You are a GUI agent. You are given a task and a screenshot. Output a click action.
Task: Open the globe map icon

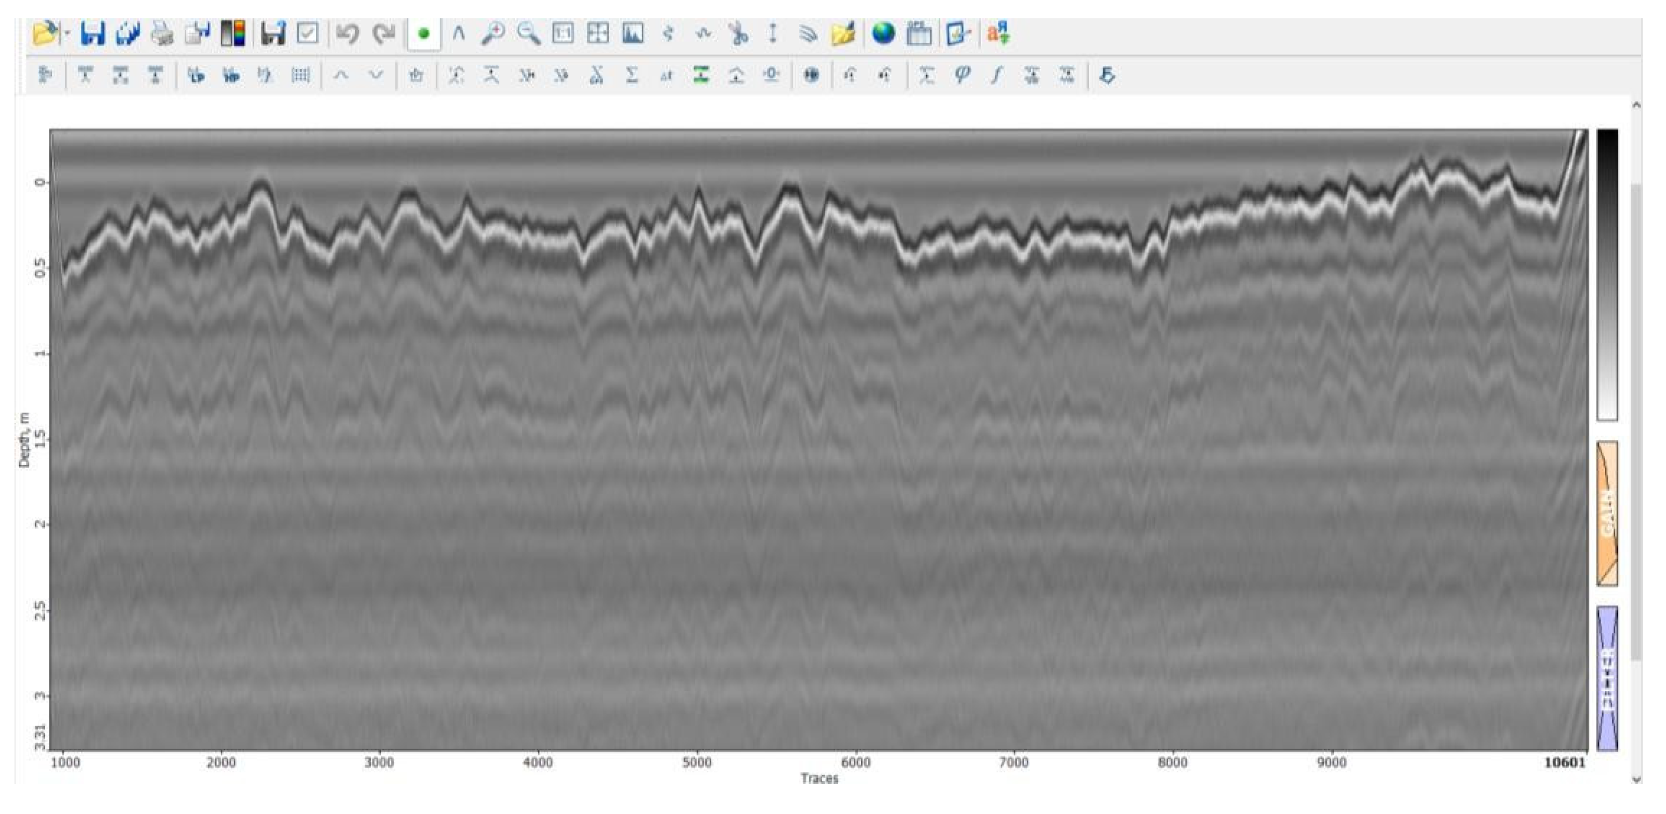tap(883, 33)
